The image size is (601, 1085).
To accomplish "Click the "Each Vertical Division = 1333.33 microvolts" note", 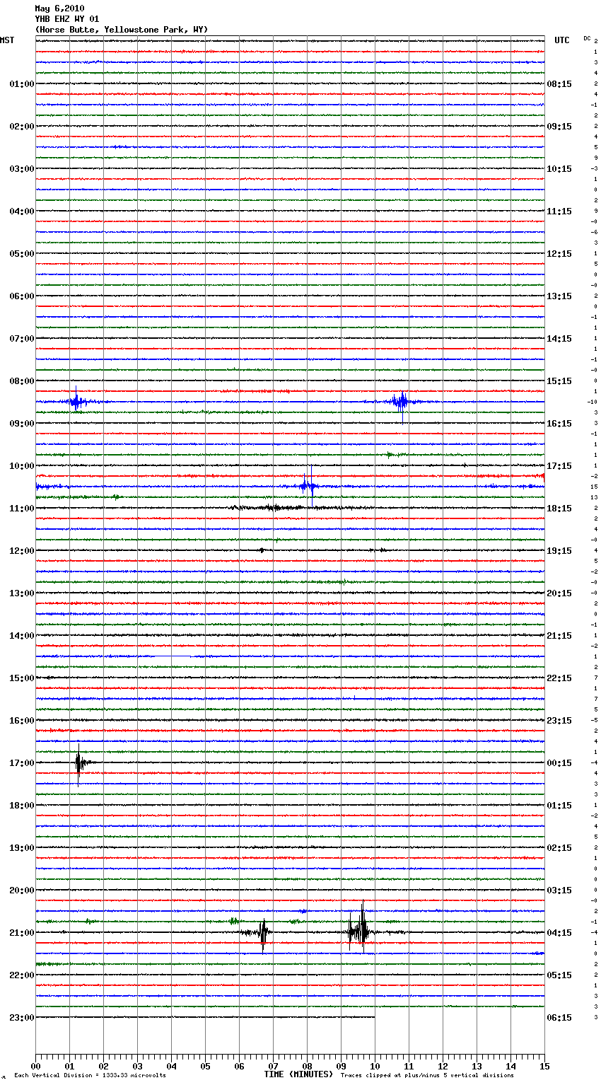I will pyautogui.click(x=90, y=1075).
